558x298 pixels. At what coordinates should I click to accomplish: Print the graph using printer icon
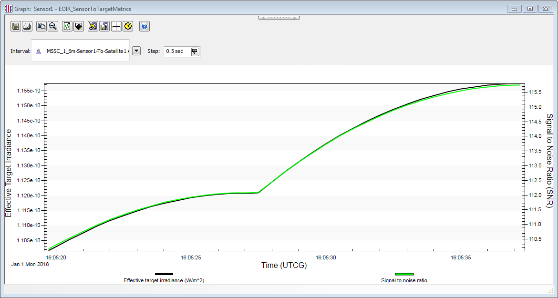pos(27,26)
